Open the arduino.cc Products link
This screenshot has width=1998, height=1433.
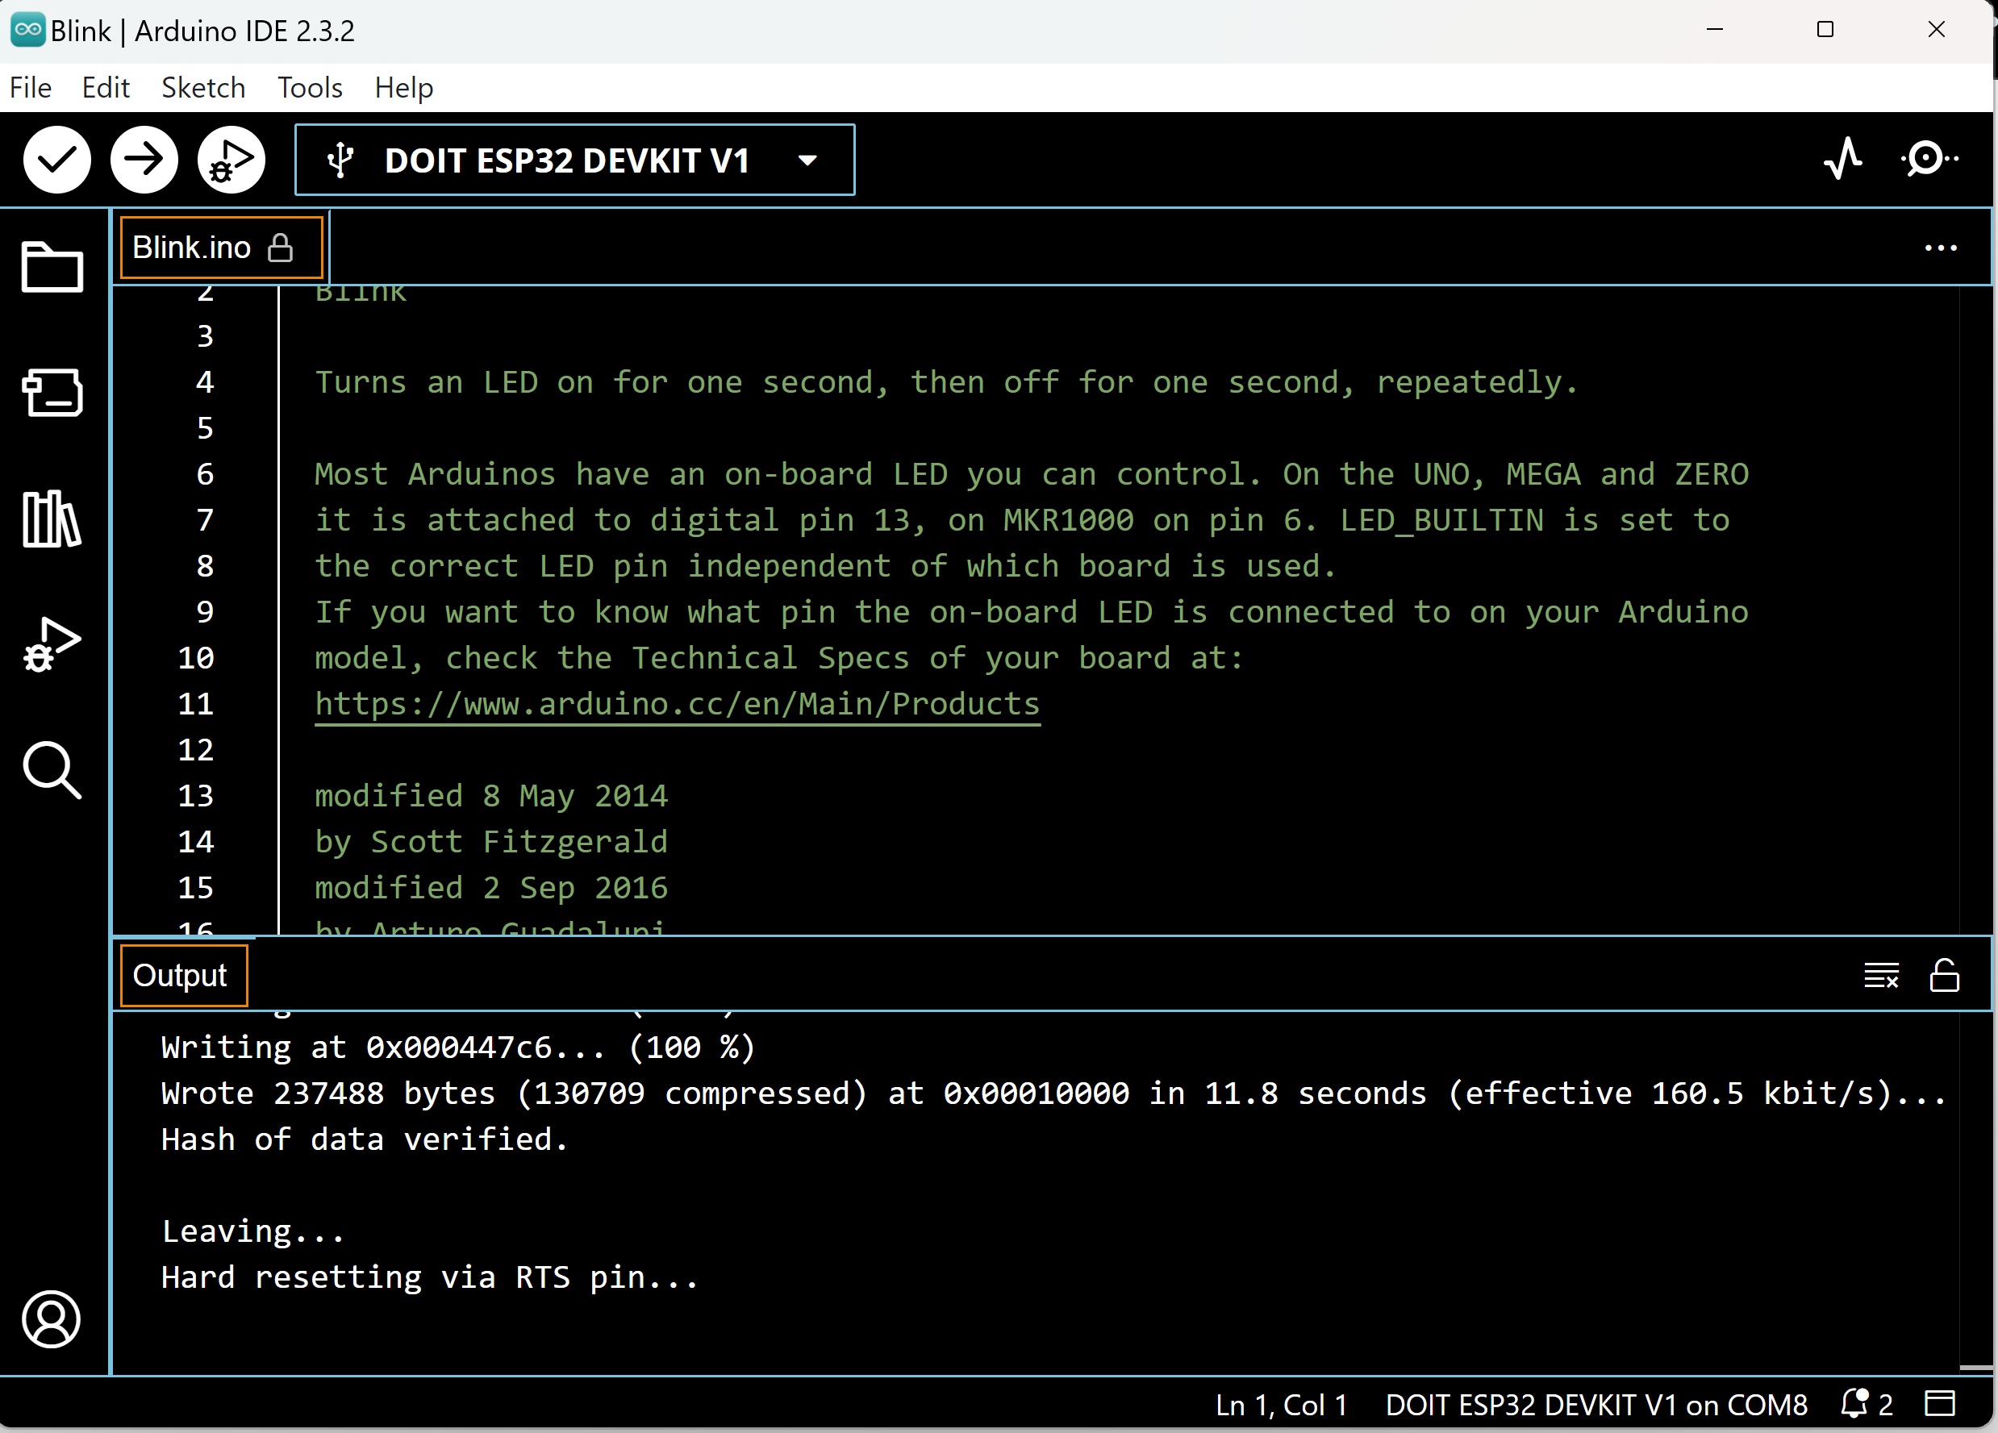pos(678,704)
